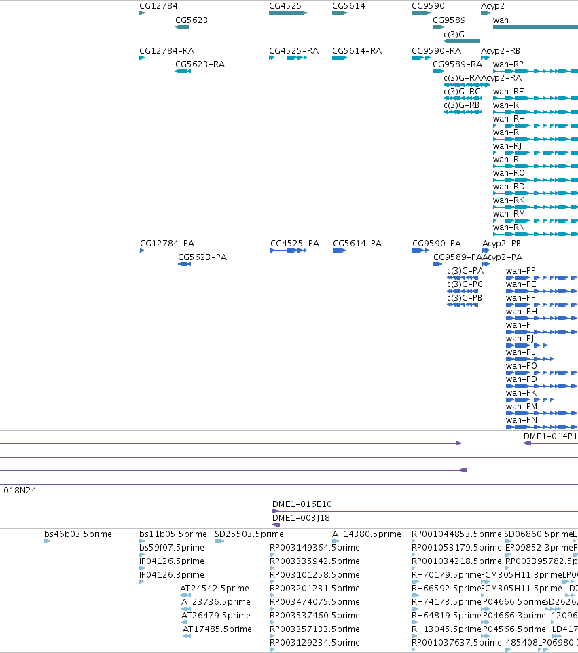Open the CG9589 gene label

point(449,20)
